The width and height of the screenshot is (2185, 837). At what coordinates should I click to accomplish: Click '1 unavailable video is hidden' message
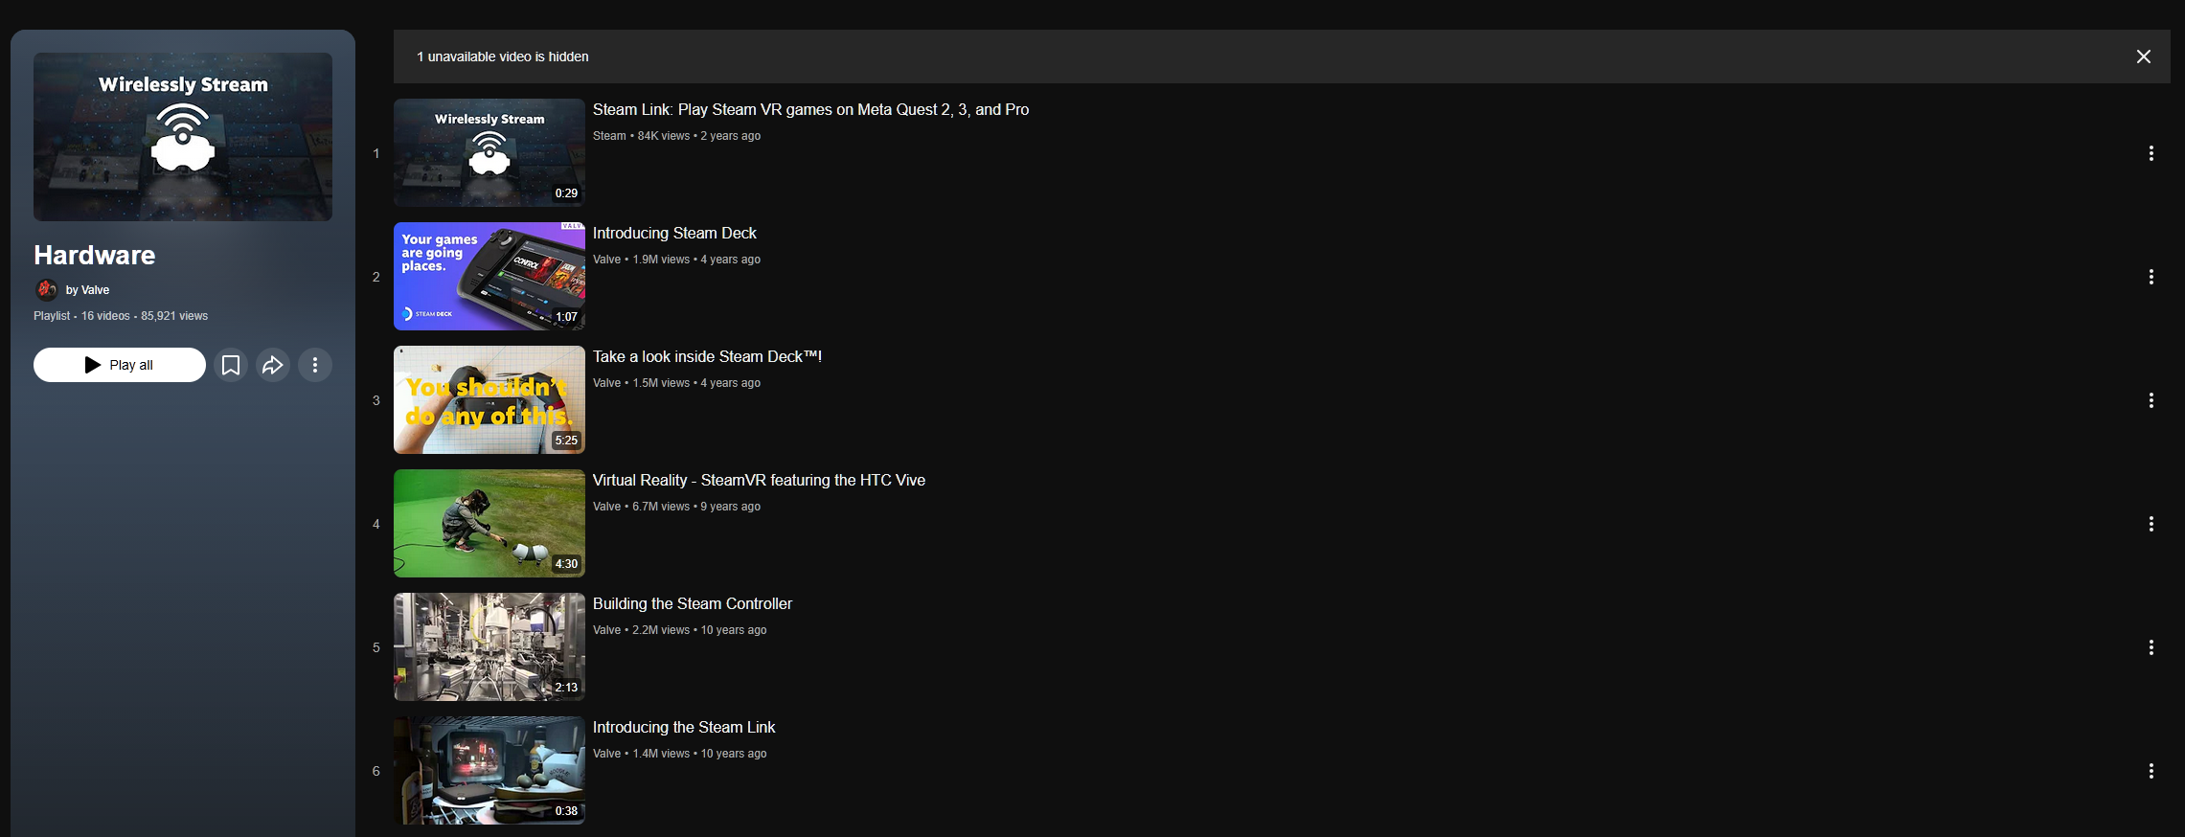click(503, 57)
